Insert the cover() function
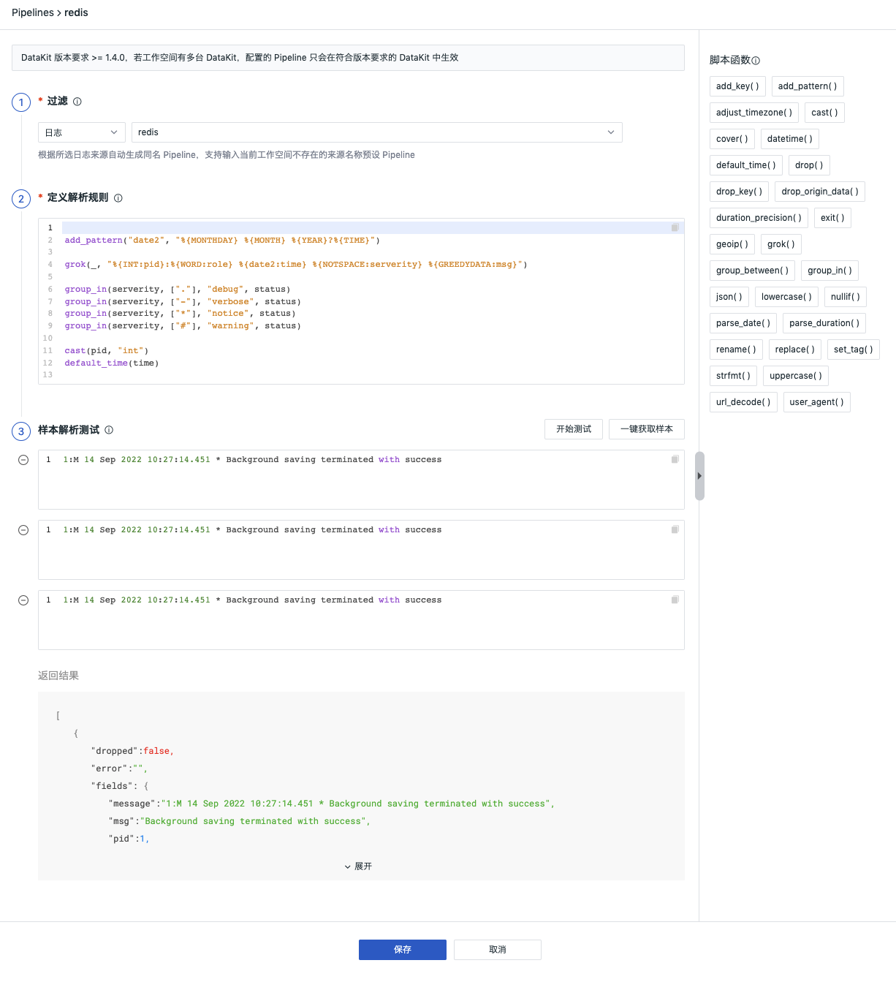Viewport: 896px width, 982px height. [732, 139]
